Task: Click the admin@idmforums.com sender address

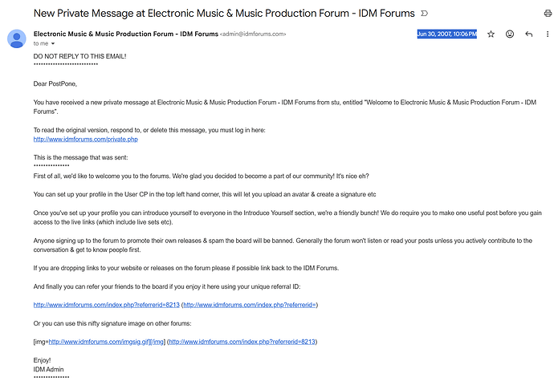Action: [x=253, y=34]
